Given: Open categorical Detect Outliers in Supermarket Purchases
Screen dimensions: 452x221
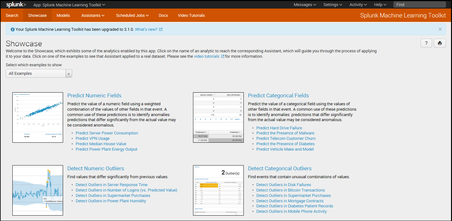Looking at the screenshot, I should tap(294, 196).
